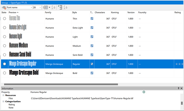
Task: Sort by the Family column header
Action: pos(48,13)
